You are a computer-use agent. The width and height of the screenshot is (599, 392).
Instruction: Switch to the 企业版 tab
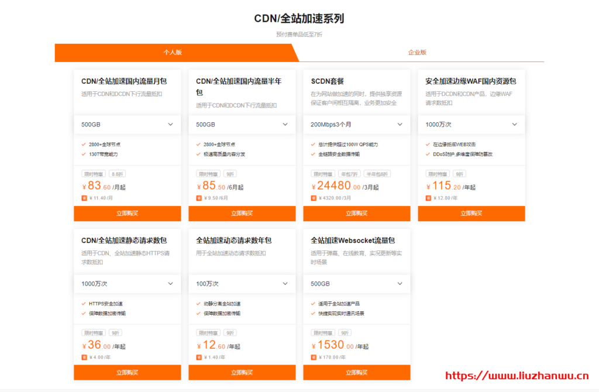point(417,52)
